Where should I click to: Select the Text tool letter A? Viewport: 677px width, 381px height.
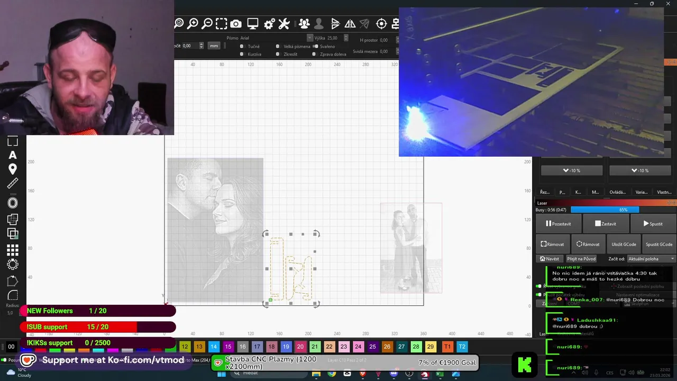pyautogui.click(x=13, y=155)
